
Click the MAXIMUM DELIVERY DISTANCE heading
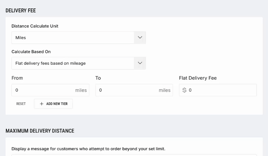tap(40, 131)
